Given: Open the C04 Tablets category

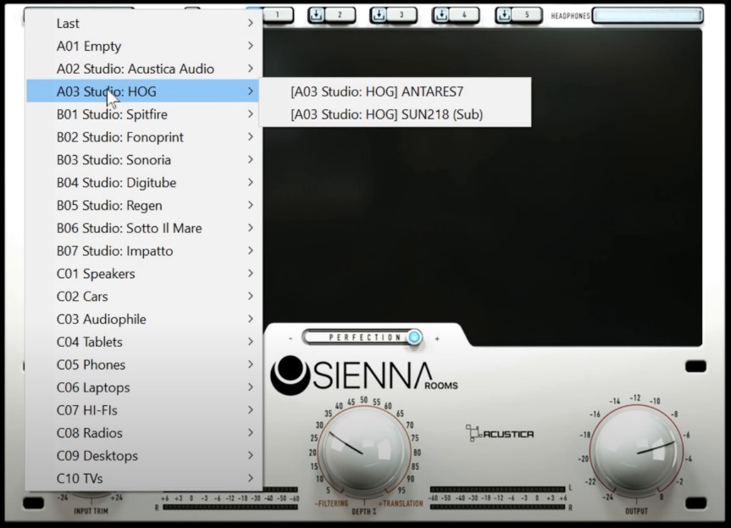Looking at the screenshot, I should click(x=144, y=342).
